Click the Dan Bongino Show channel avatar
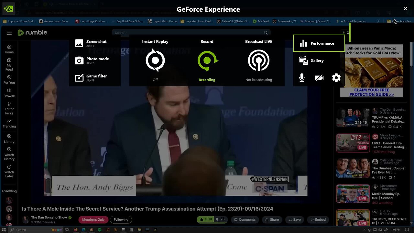 coord(26,220)
